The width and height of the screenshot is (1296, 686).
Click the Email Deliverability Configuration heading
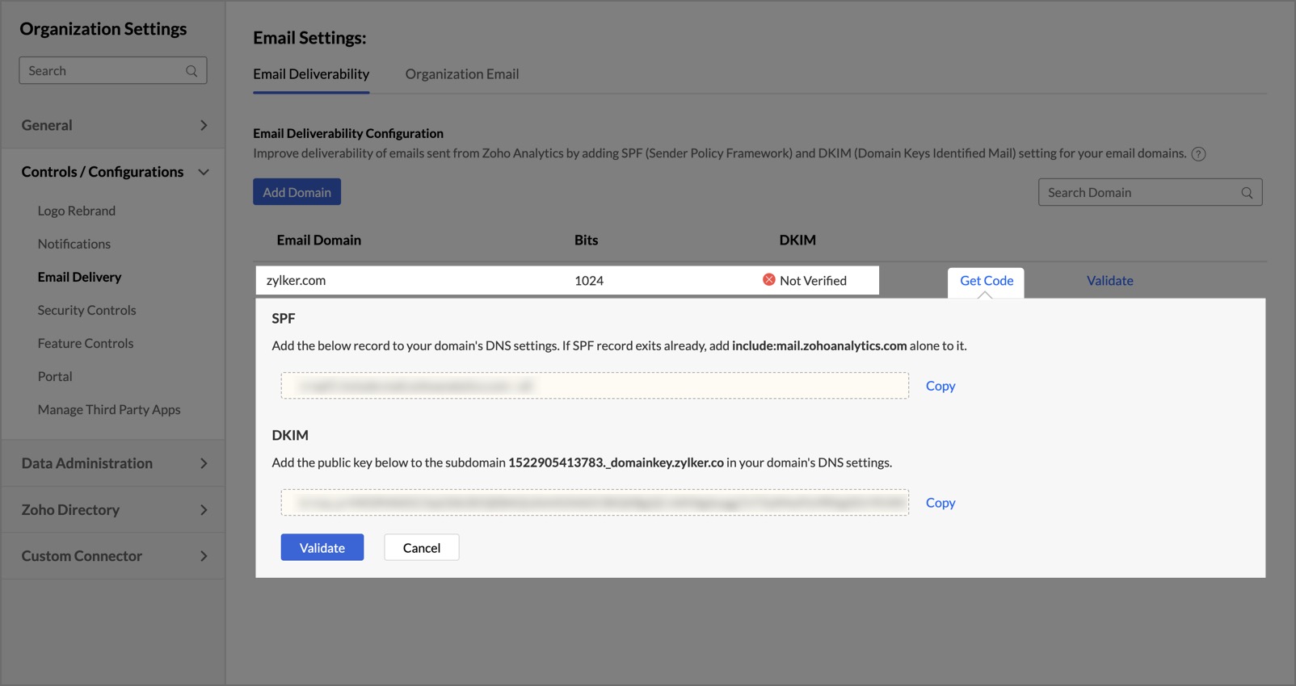pyautogui.click(x=348, y=134)
